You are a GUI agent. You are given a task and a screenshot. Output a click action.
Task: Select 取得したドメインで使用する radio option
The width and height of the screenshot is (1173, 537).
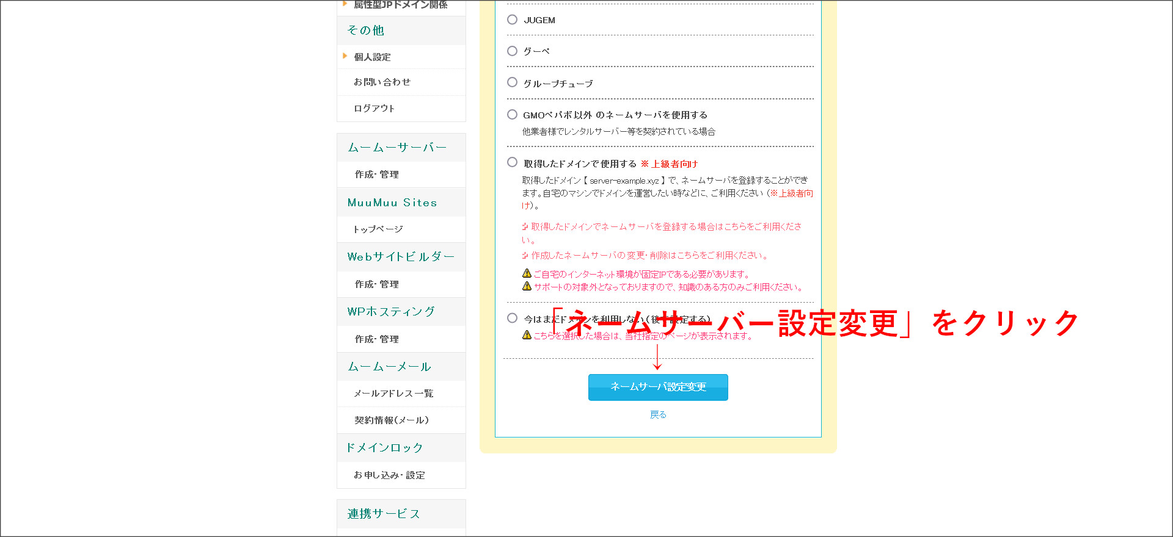512,162
